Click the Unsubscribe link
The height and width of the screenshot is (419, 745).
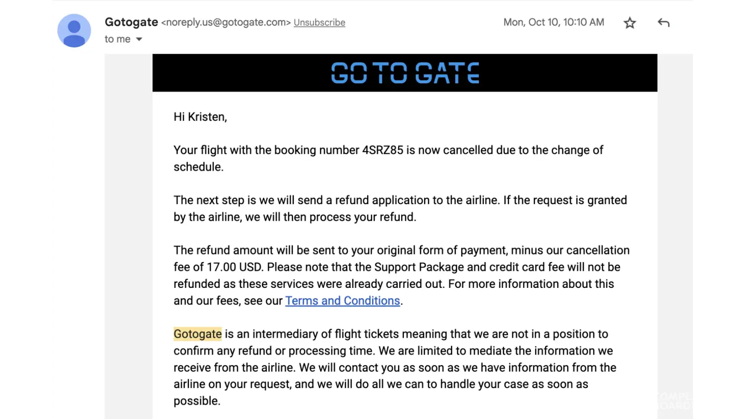[x=319, y=23]
